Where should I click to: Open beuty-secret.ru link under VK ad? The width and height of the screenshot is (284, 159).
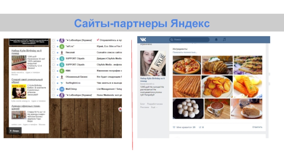coord(147,84)
